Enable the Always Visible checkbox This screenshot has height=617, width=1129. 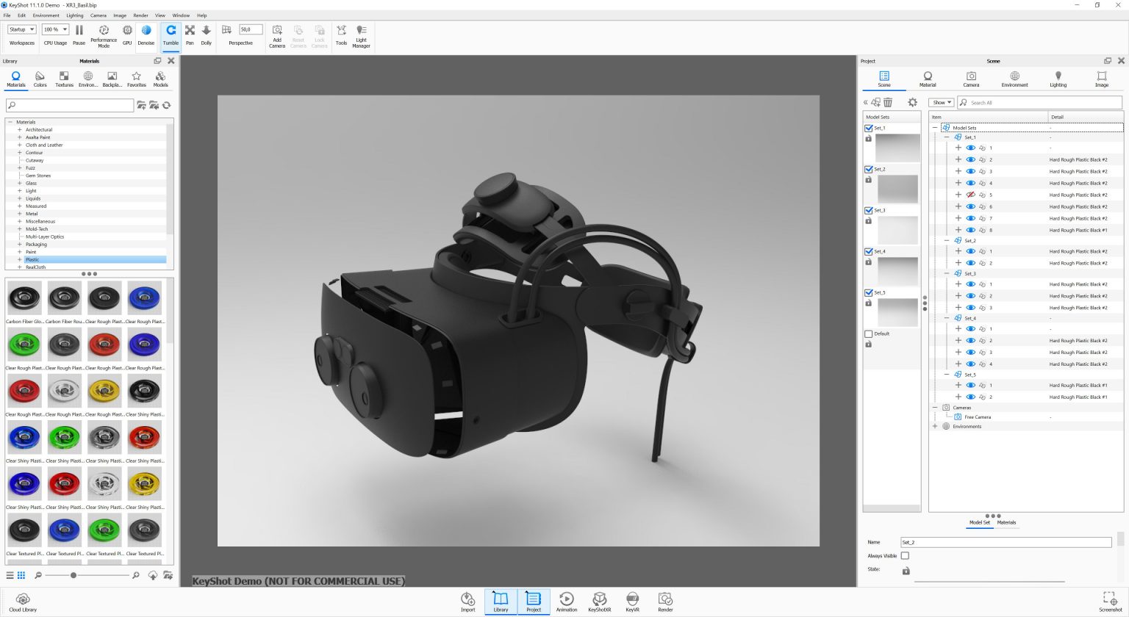(x=905, y=555)
